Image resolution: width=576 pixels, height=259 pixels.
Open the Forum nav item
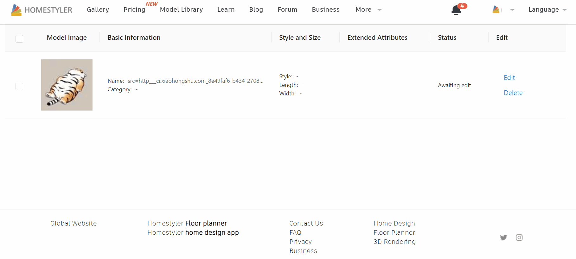[287, 10]
